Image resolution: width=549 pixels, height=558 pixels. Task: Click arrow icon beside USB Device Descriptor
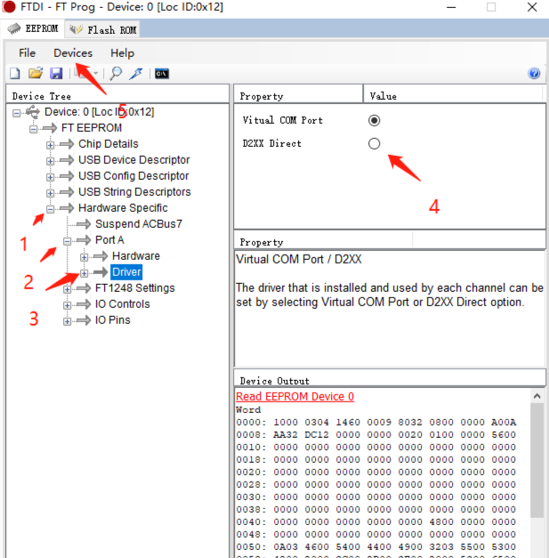tap(67, 160)
